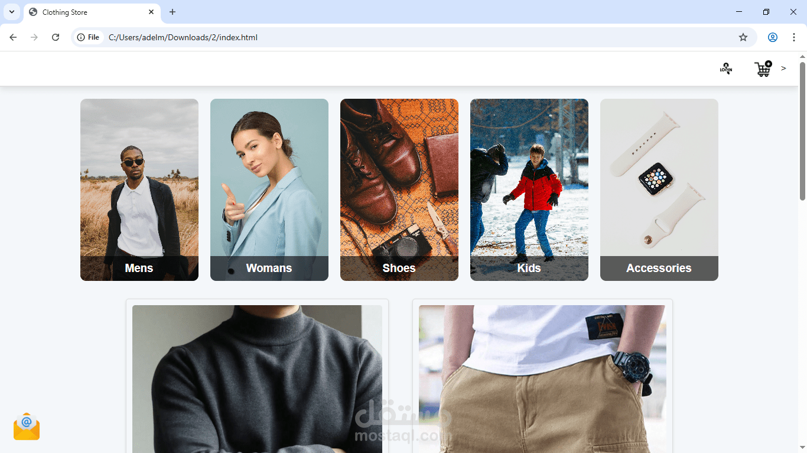Image resolution: width=807 pixels, height=453 pixels.
Task: Open the mail envelope contact icon
Action: tap(27, 427)
